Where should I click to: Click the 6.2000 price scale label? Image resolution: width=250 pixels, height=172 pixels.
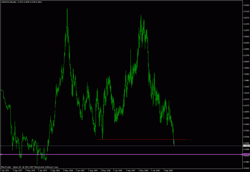[246, 118]
